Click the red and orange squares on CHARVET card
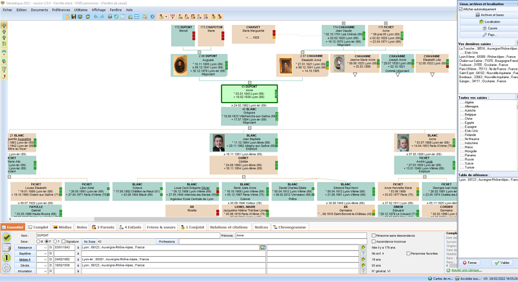 pyautogui.click(x=274, y=35)
